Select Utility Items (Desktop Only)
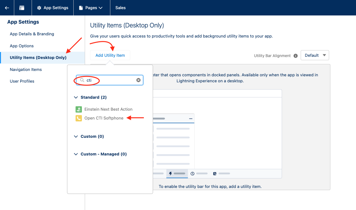This screenshot has width=356, height=210. 38,57
